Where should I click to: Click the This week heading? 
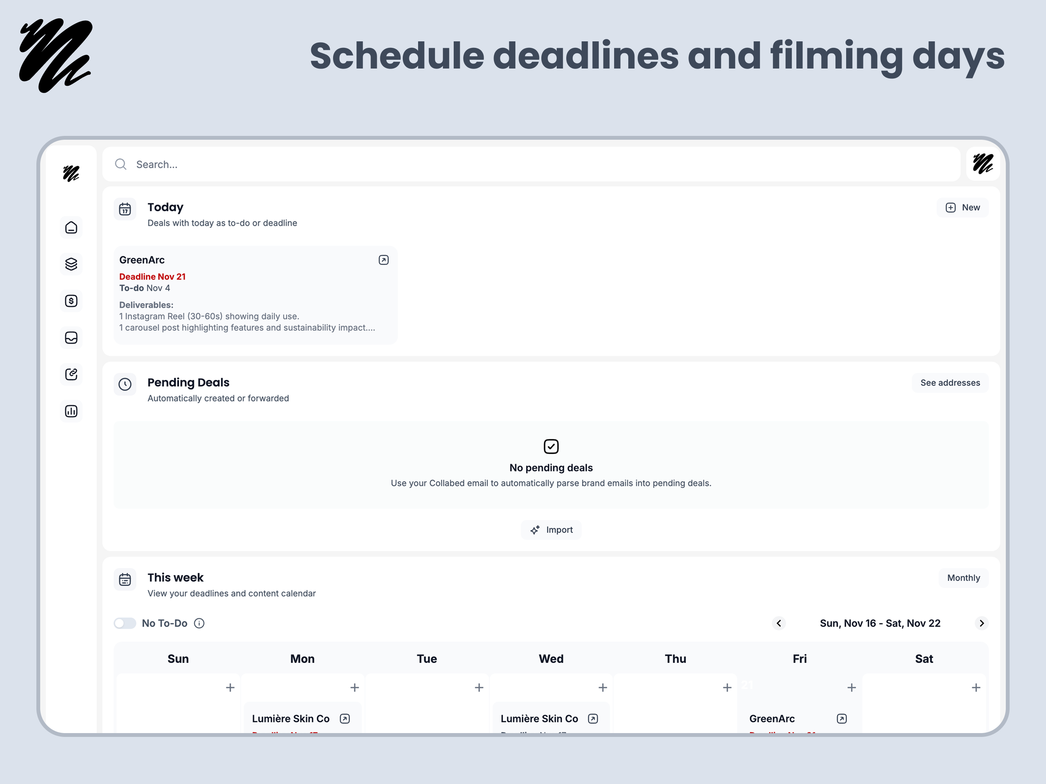click(175, 577)
